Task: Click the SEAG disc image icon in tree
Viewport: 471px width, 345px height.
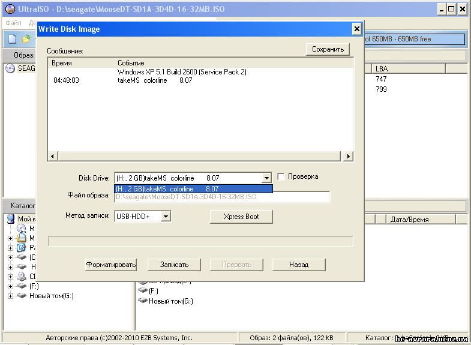Action: pyautogui.click(x=10, y=68)
